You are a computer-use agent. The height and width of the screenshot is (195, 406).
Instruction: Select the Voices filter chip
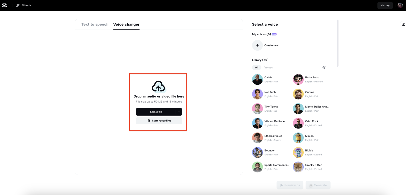tap(268, 68)
